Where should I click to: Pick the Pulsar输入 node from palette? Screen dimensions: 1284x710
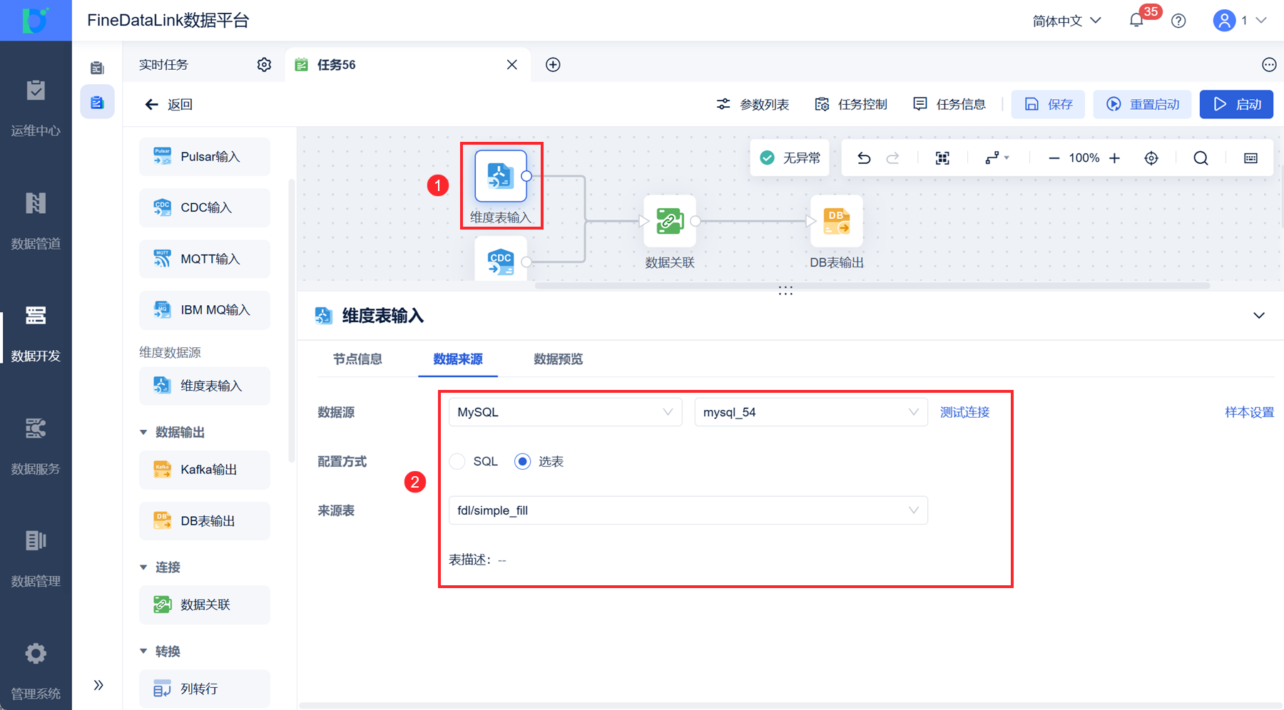205,157
